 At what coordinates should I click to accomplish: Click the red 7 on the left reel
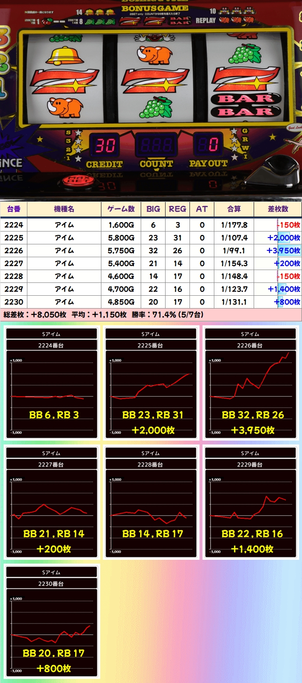63,82
